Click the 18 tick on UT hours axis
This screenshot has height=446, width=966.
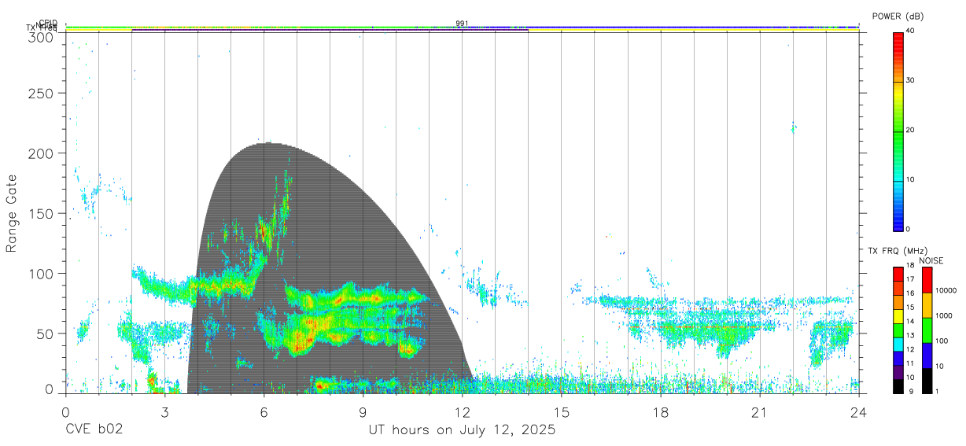pos(660,412)
